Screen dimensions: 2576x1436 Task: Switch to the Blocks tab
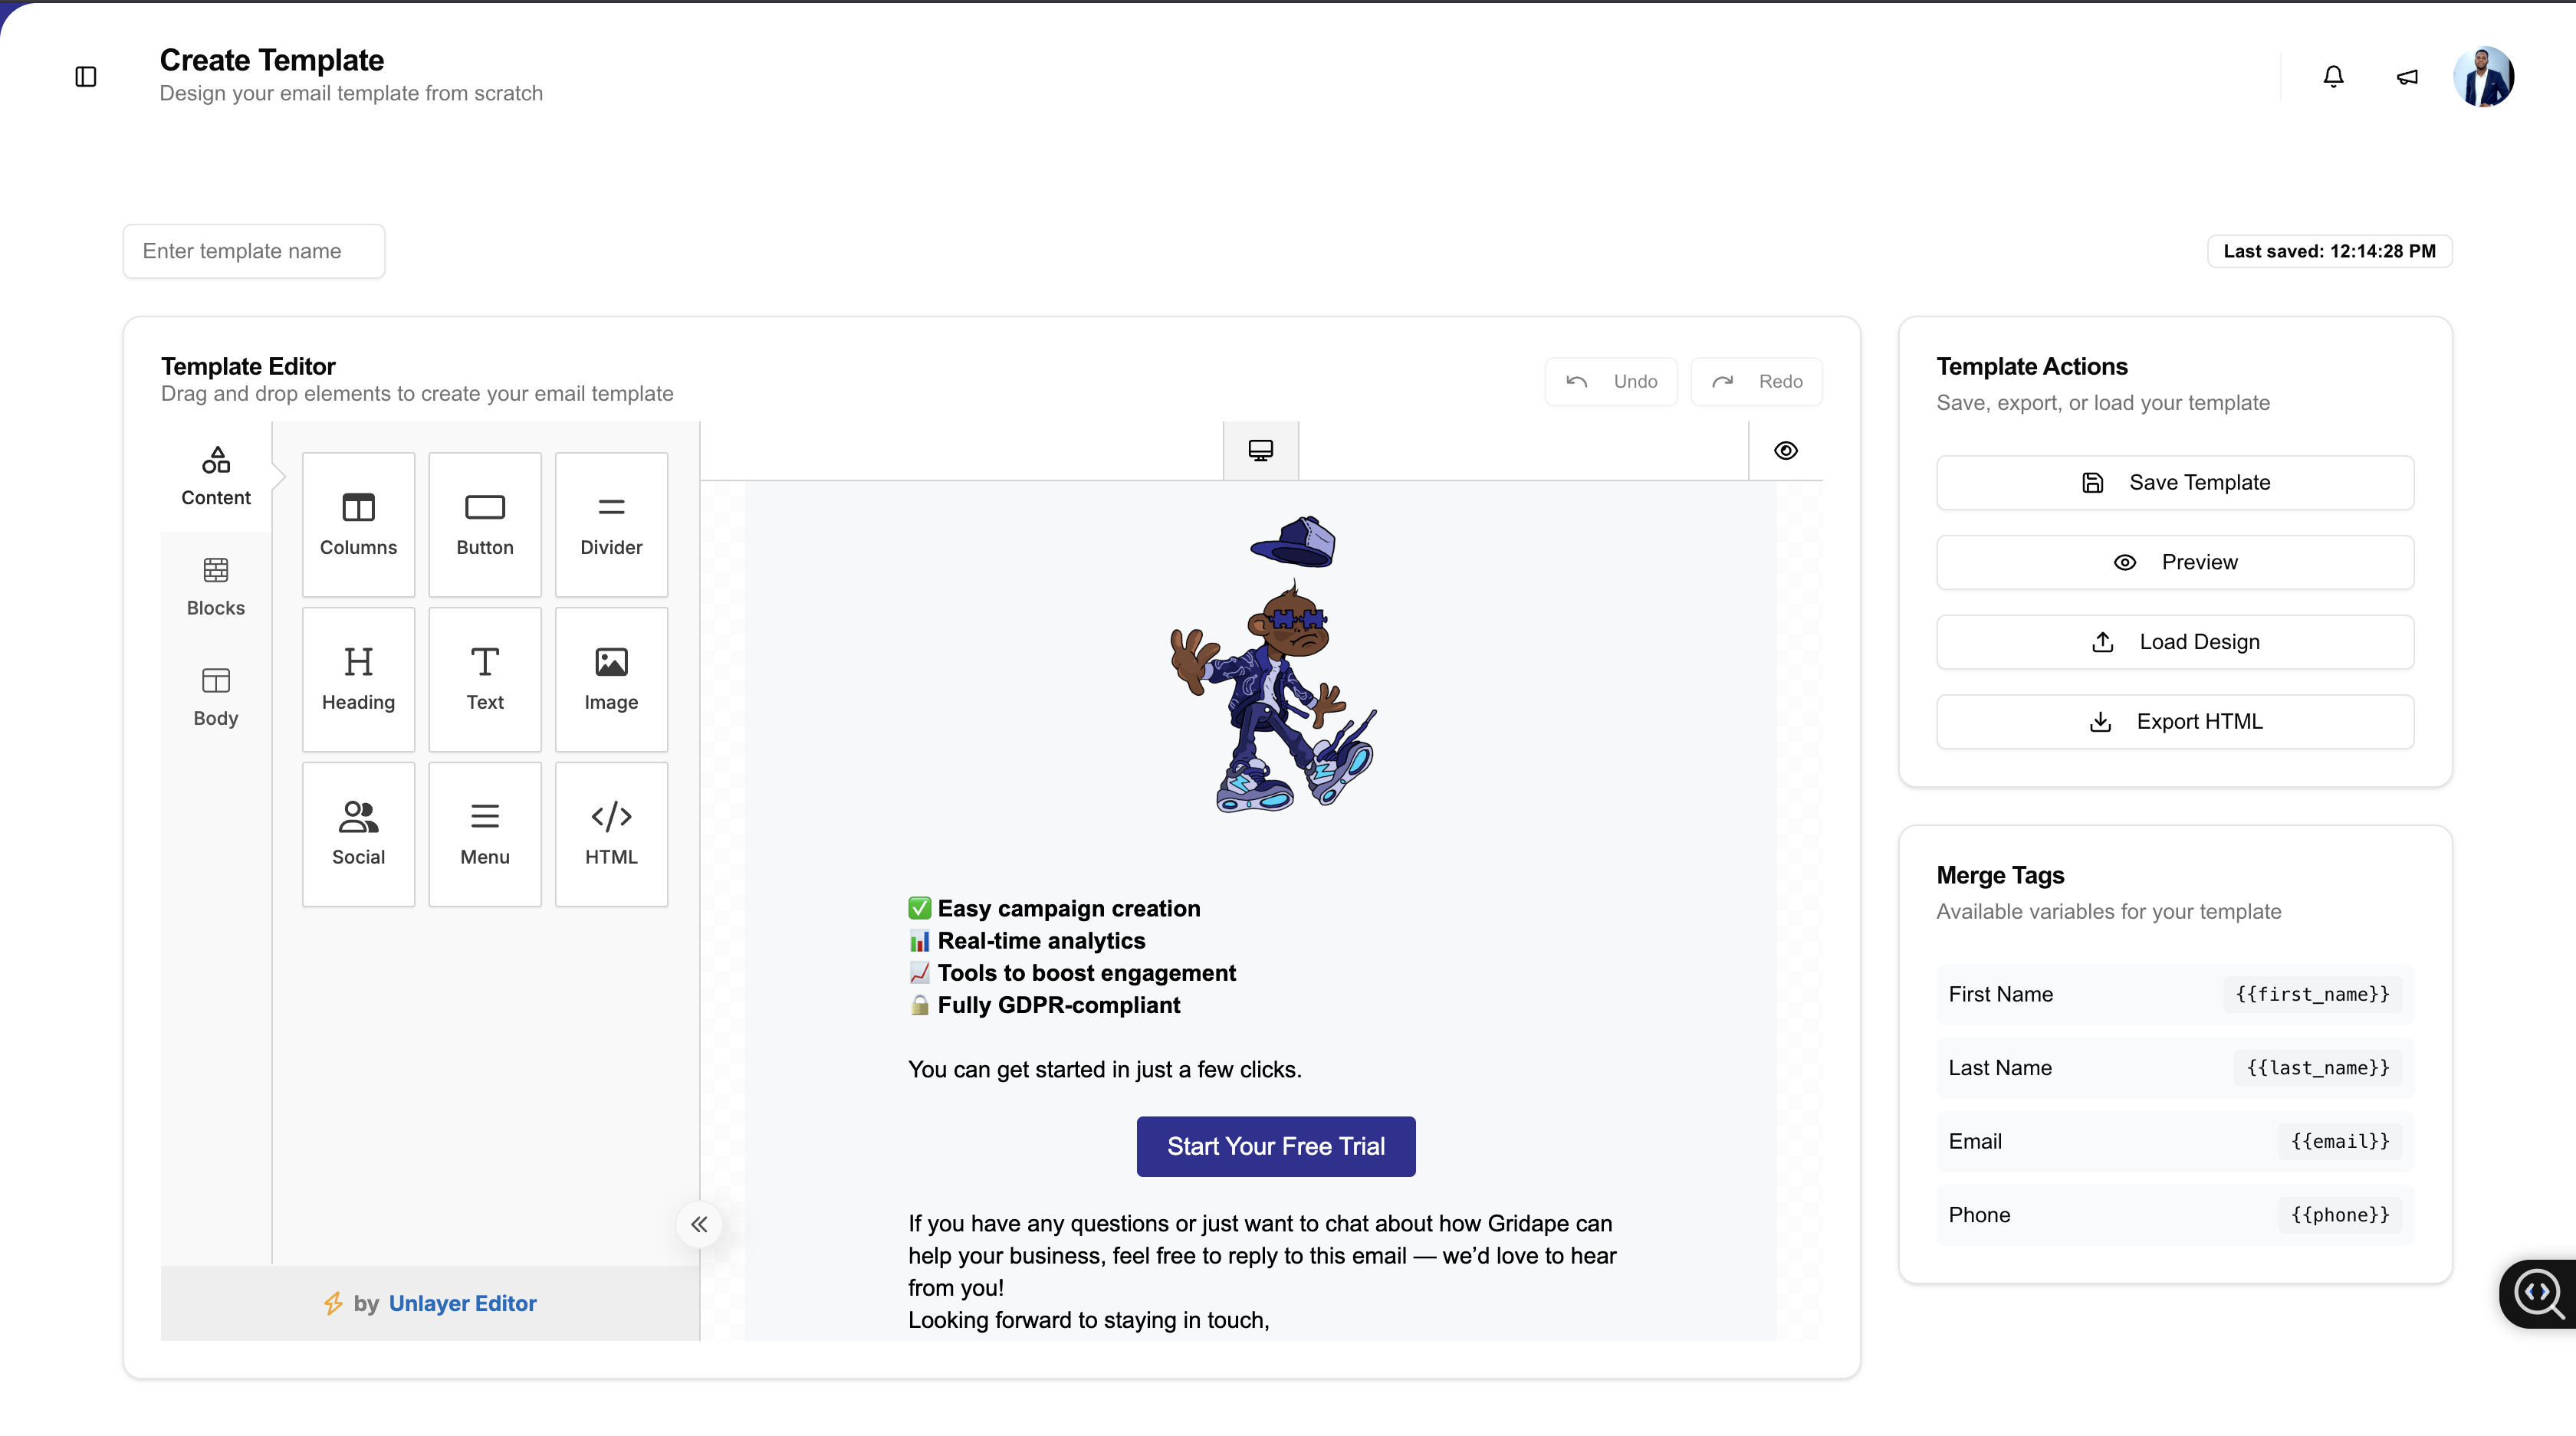(215, 587)
